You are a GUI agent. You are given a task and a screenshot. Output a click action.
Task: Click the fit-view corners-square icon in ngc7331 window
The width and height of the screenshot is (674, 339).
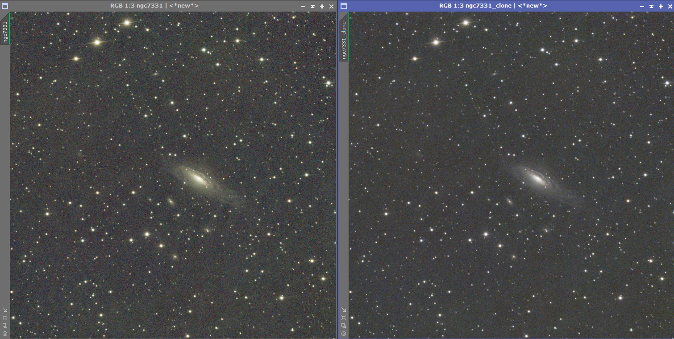click(x=5, y=318)
